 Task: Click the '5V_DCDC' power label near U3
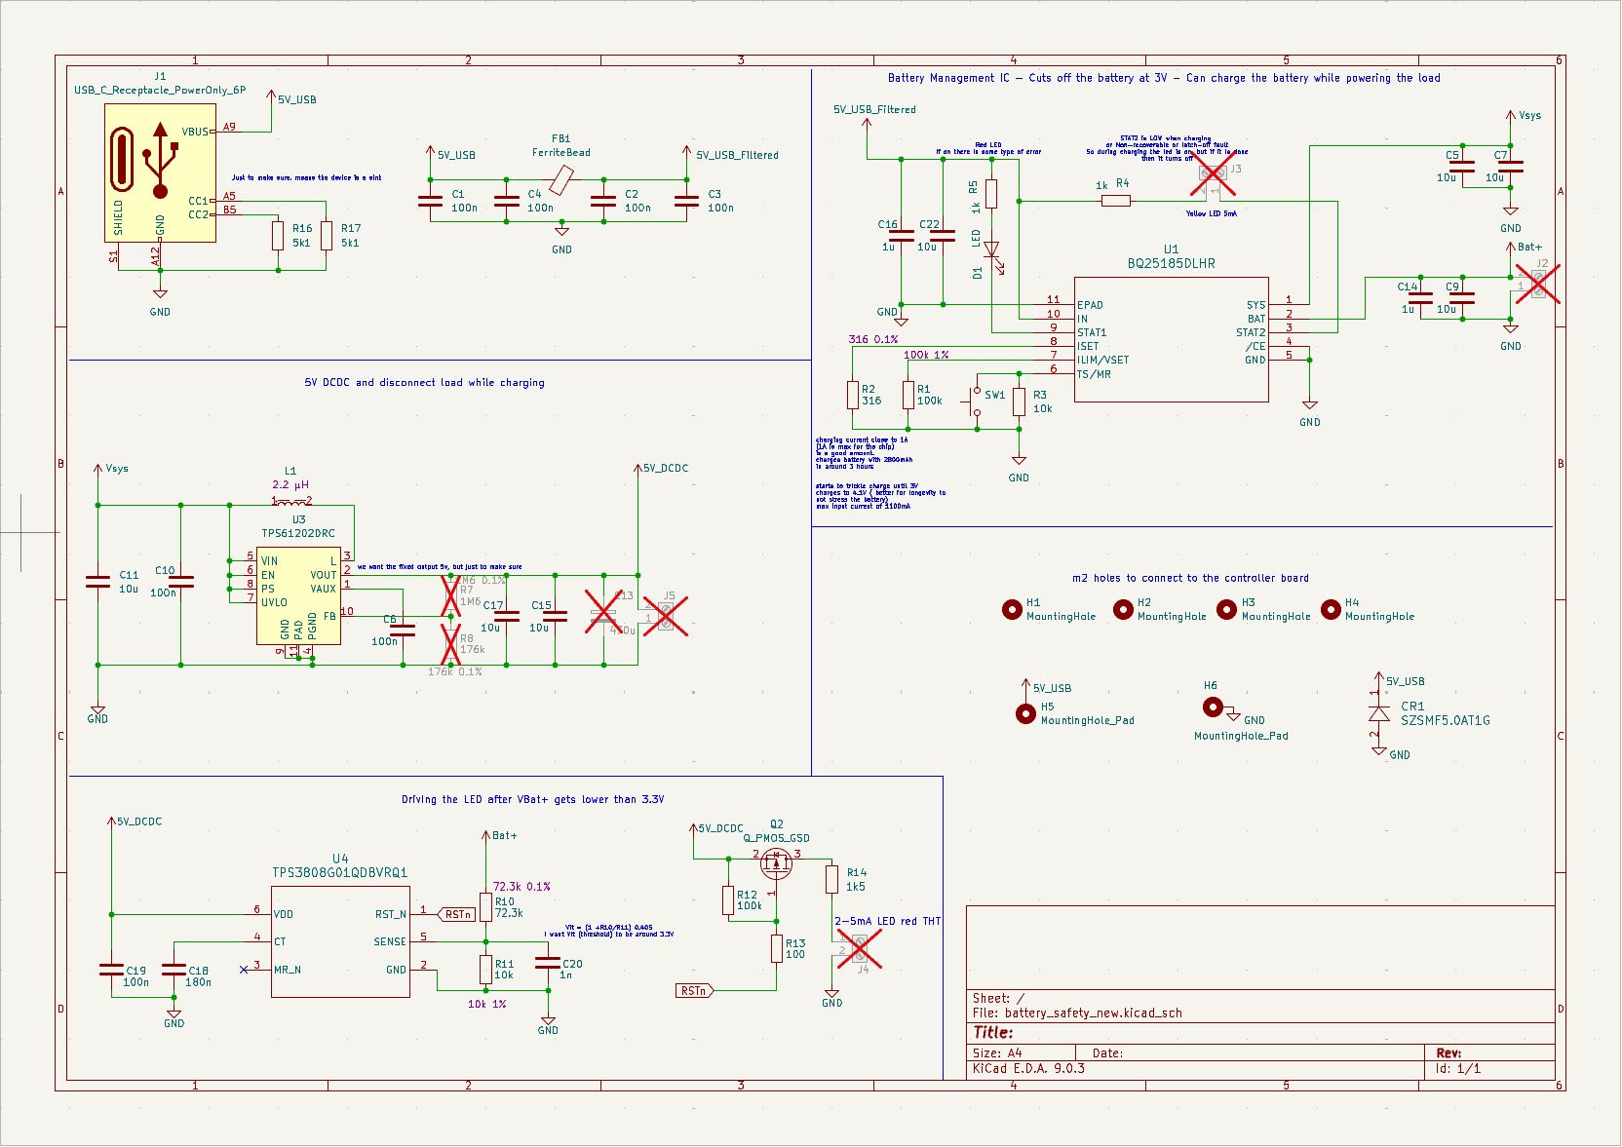[x=666, y=468]
